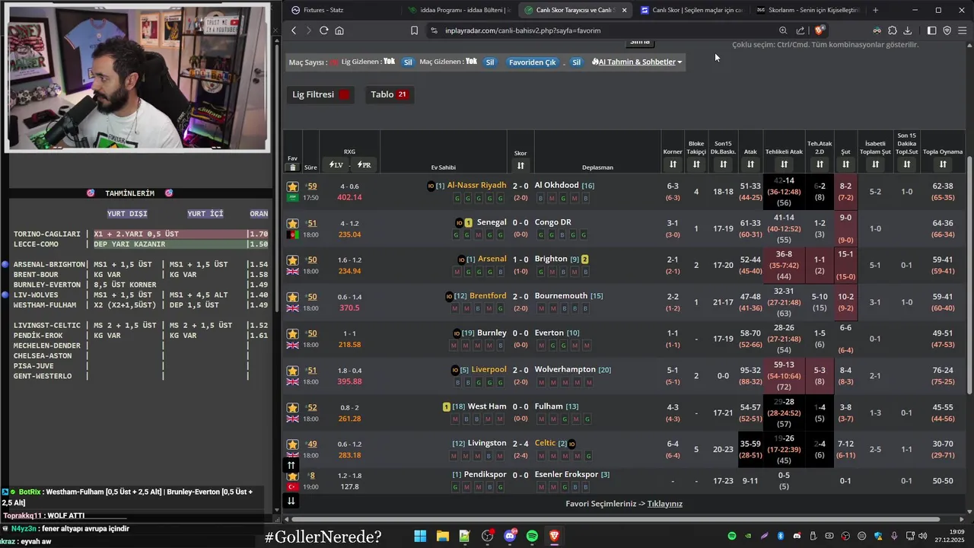Viewport: 974px width, 548px height.
Task: Unfavorite the Al-Nassr Riyadh match star
Action: (x=292, y=186)
